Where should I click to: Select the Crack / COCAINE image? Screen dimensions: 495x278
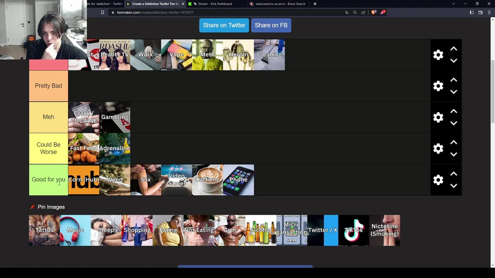[x=84, y=117]
